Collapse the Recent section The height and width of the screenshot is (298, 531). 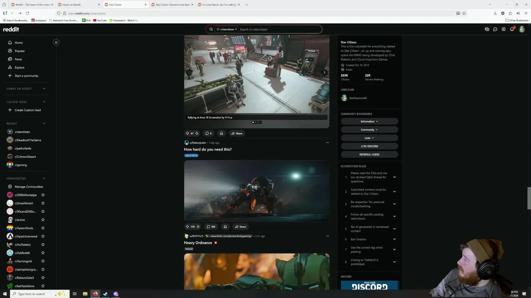[x=44, y=123]
